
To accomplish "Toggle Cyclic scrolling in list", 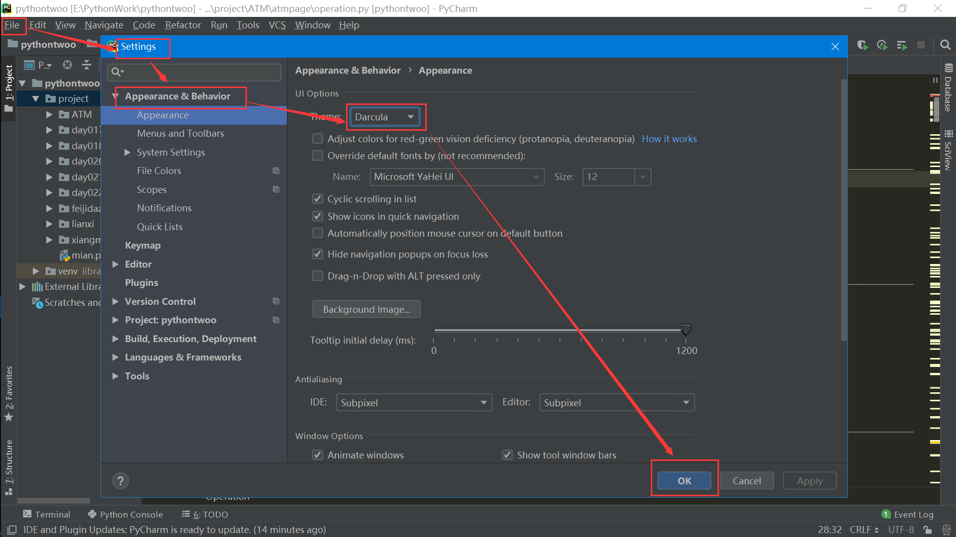I will [317, 199].
